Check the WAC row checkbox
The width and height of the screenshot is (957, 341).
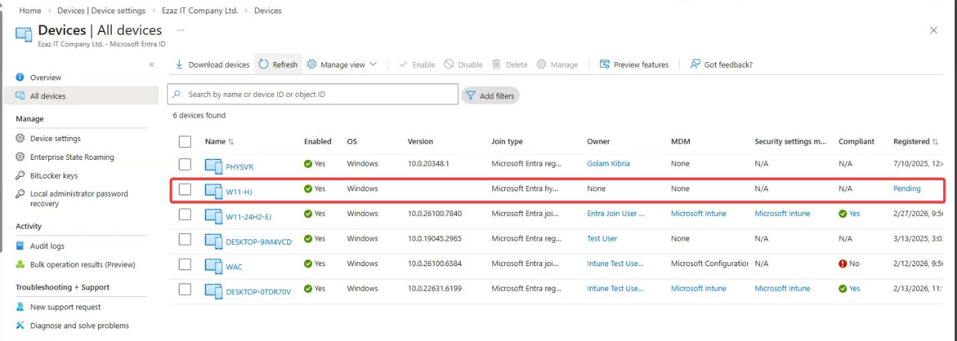185,264
